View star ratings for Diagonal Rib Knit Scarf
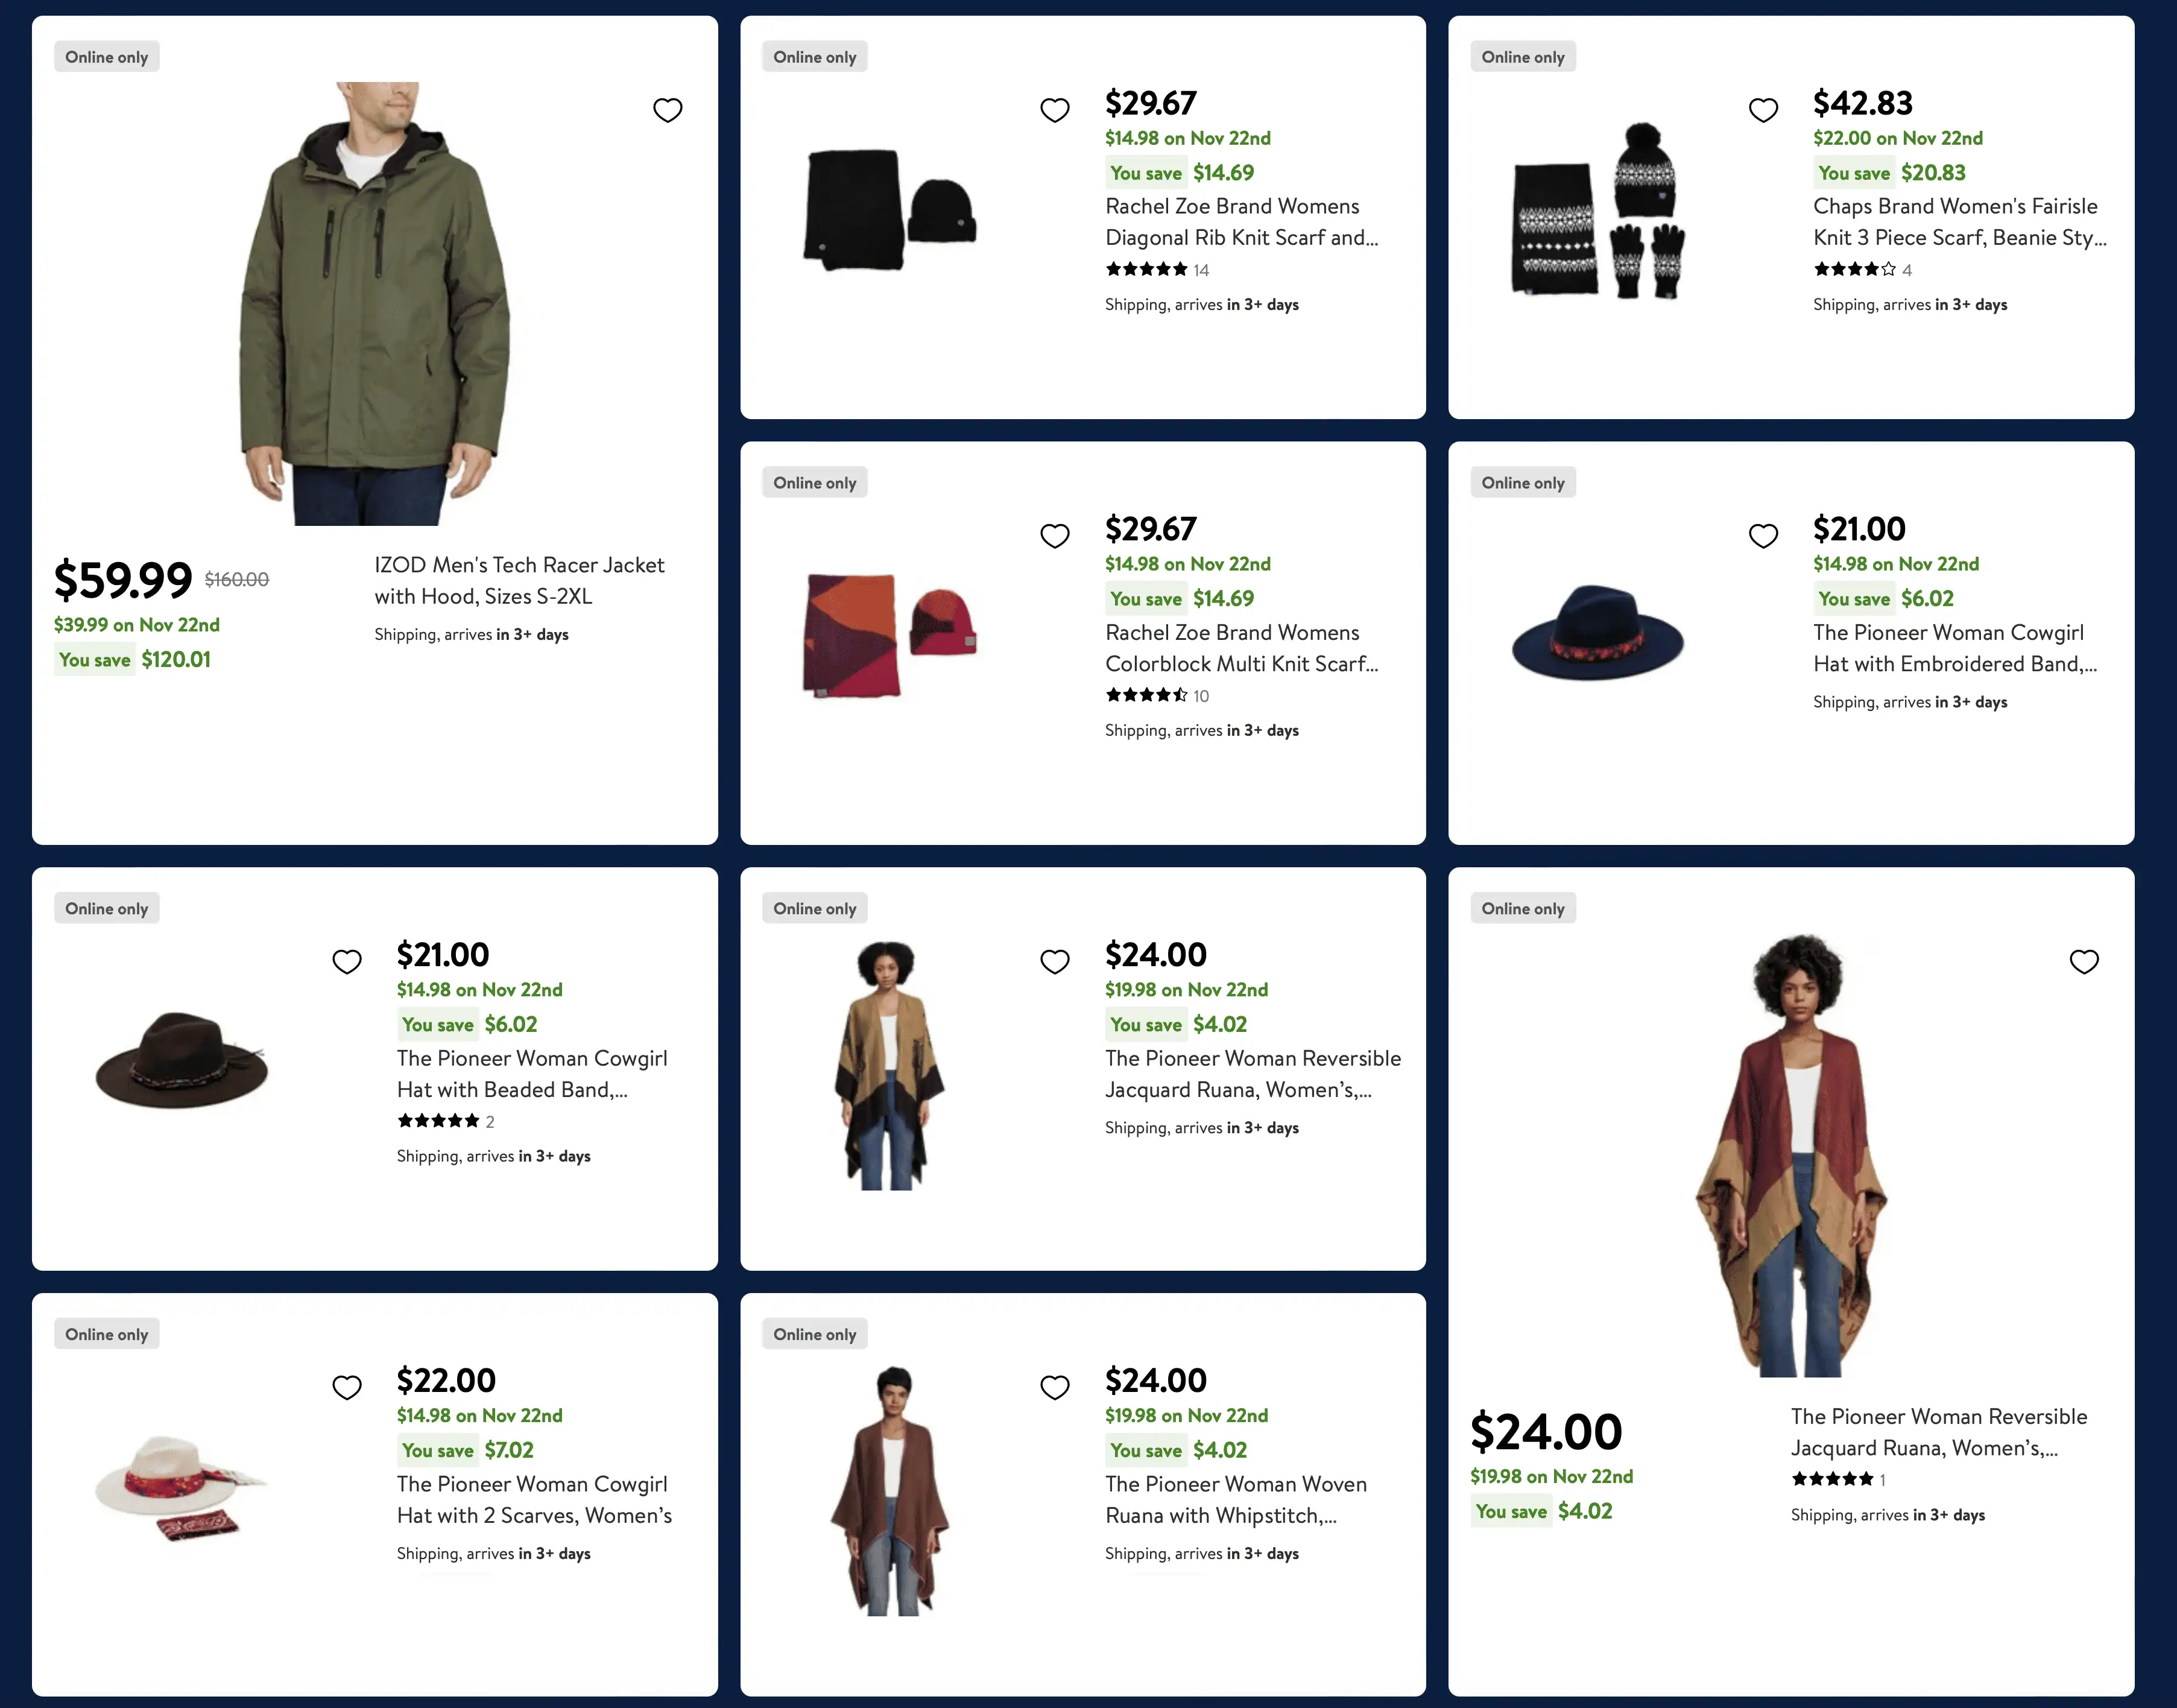 point(1156,270)
